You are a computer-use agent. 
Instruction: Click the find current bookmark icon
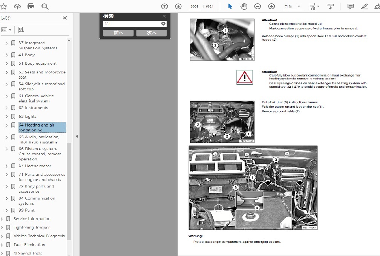point(21,30)
